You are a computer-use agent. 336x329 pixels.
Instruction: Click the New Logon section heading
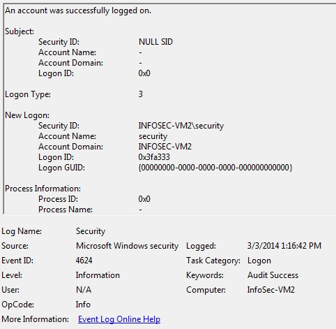(x=27, y=115)
